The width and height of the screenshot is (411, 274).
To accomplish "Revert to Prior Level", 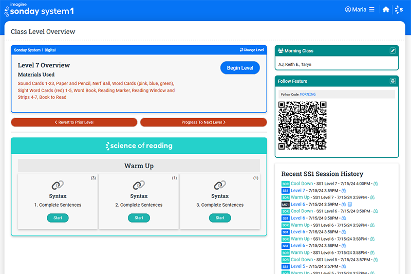I will pyautogui.click(x=74, y=122).
